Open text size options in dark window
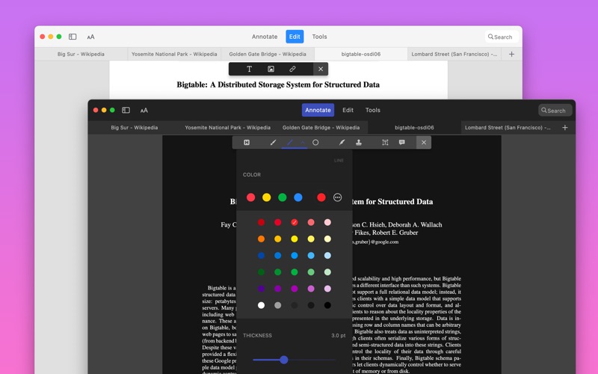Screen dimensions: 598x374 [144, 110]
